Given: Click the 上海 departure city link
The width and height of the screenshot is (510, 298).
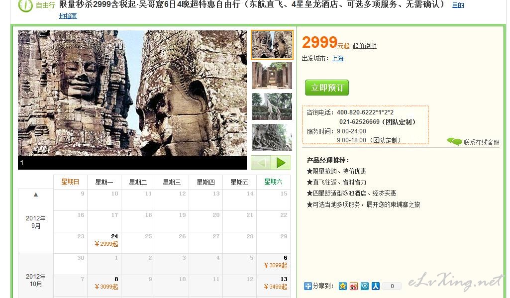Looking at the screenshot, I should (338, 58).
